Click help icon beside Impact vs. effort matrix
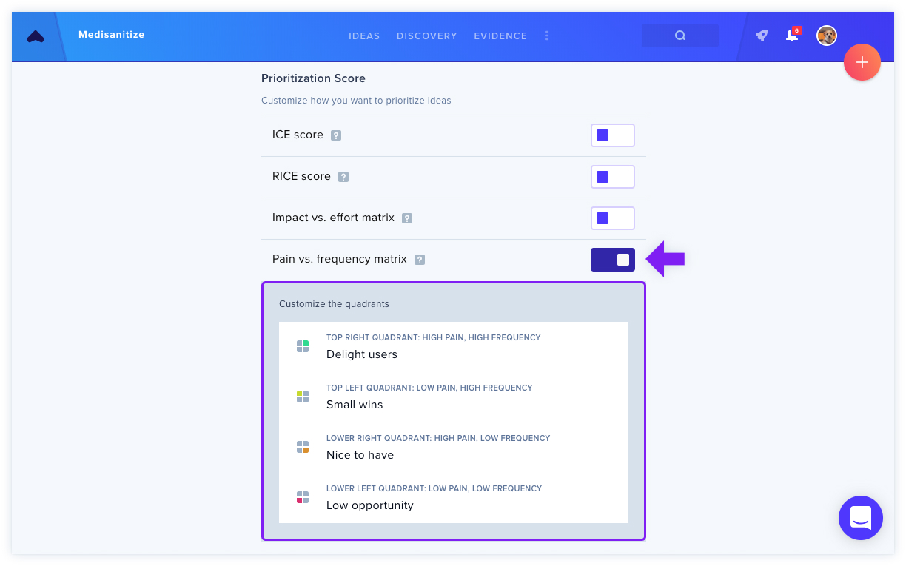Viewport: 906px width, 566px height. tap(407, 218)
